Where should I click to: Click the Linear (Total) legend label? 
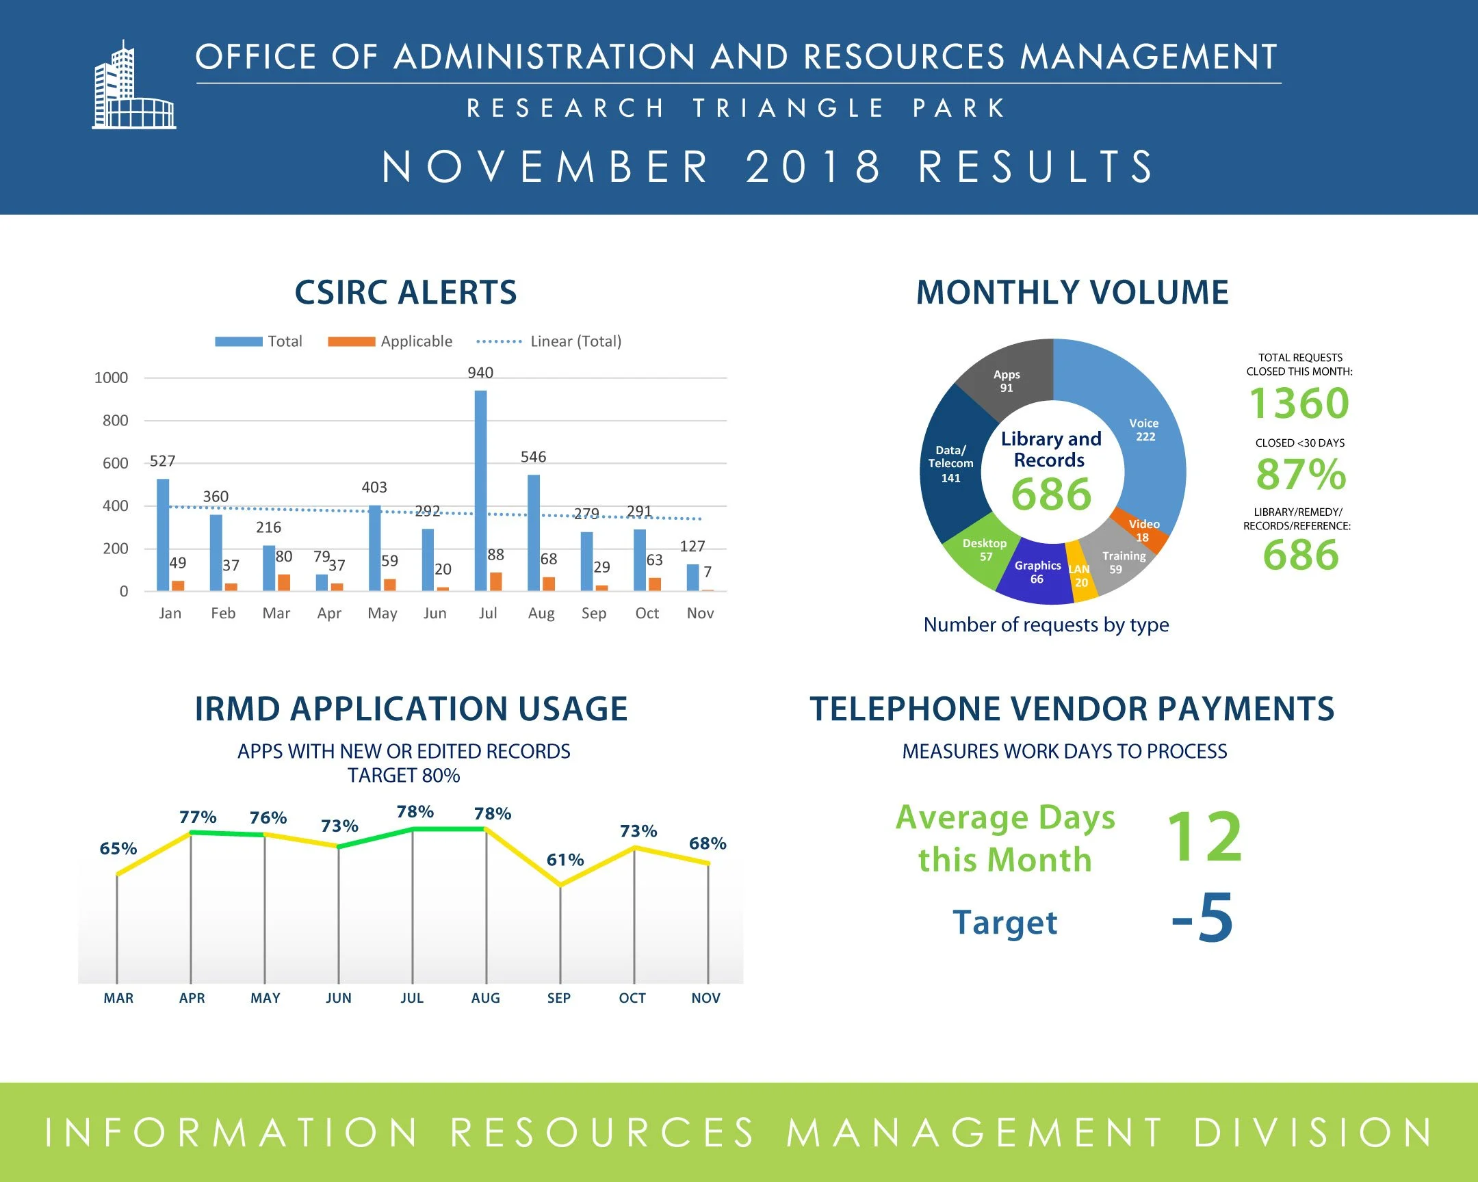(576, 341)
